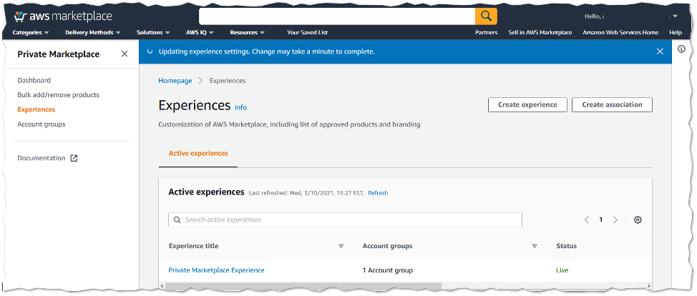697x296 pixels.
Task: Open Private Marketplace Experience link
Action: pyautogui.click(x=216, y=270)
